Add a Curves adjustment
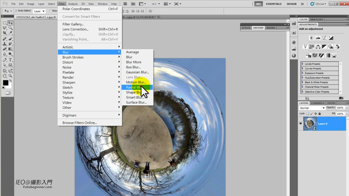Viewport: 349px width, 196px height. tap(324, 38)
